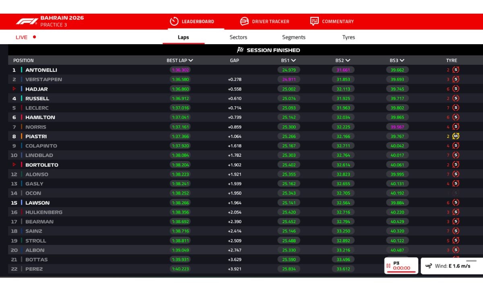Click Lindblad's soft tyre icon
The height and width of the screenshot is (293, 483).
(x=456, y=155)
